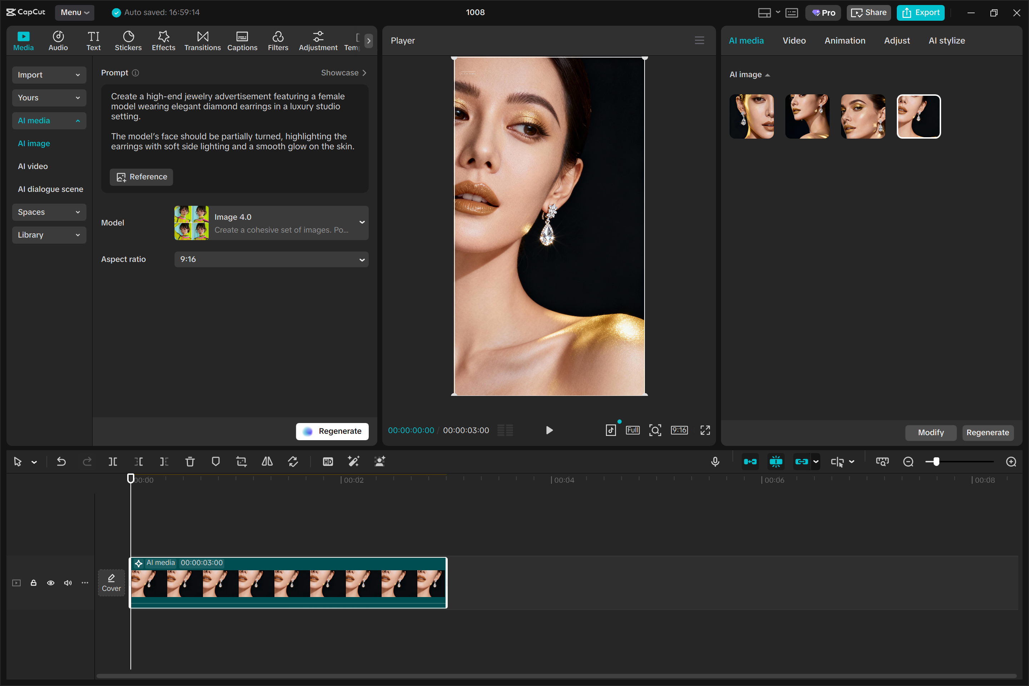This screenshot has width=1029, height=686.
Task: Open the Aspect ratio dropdown
Action: click(271, 259)
